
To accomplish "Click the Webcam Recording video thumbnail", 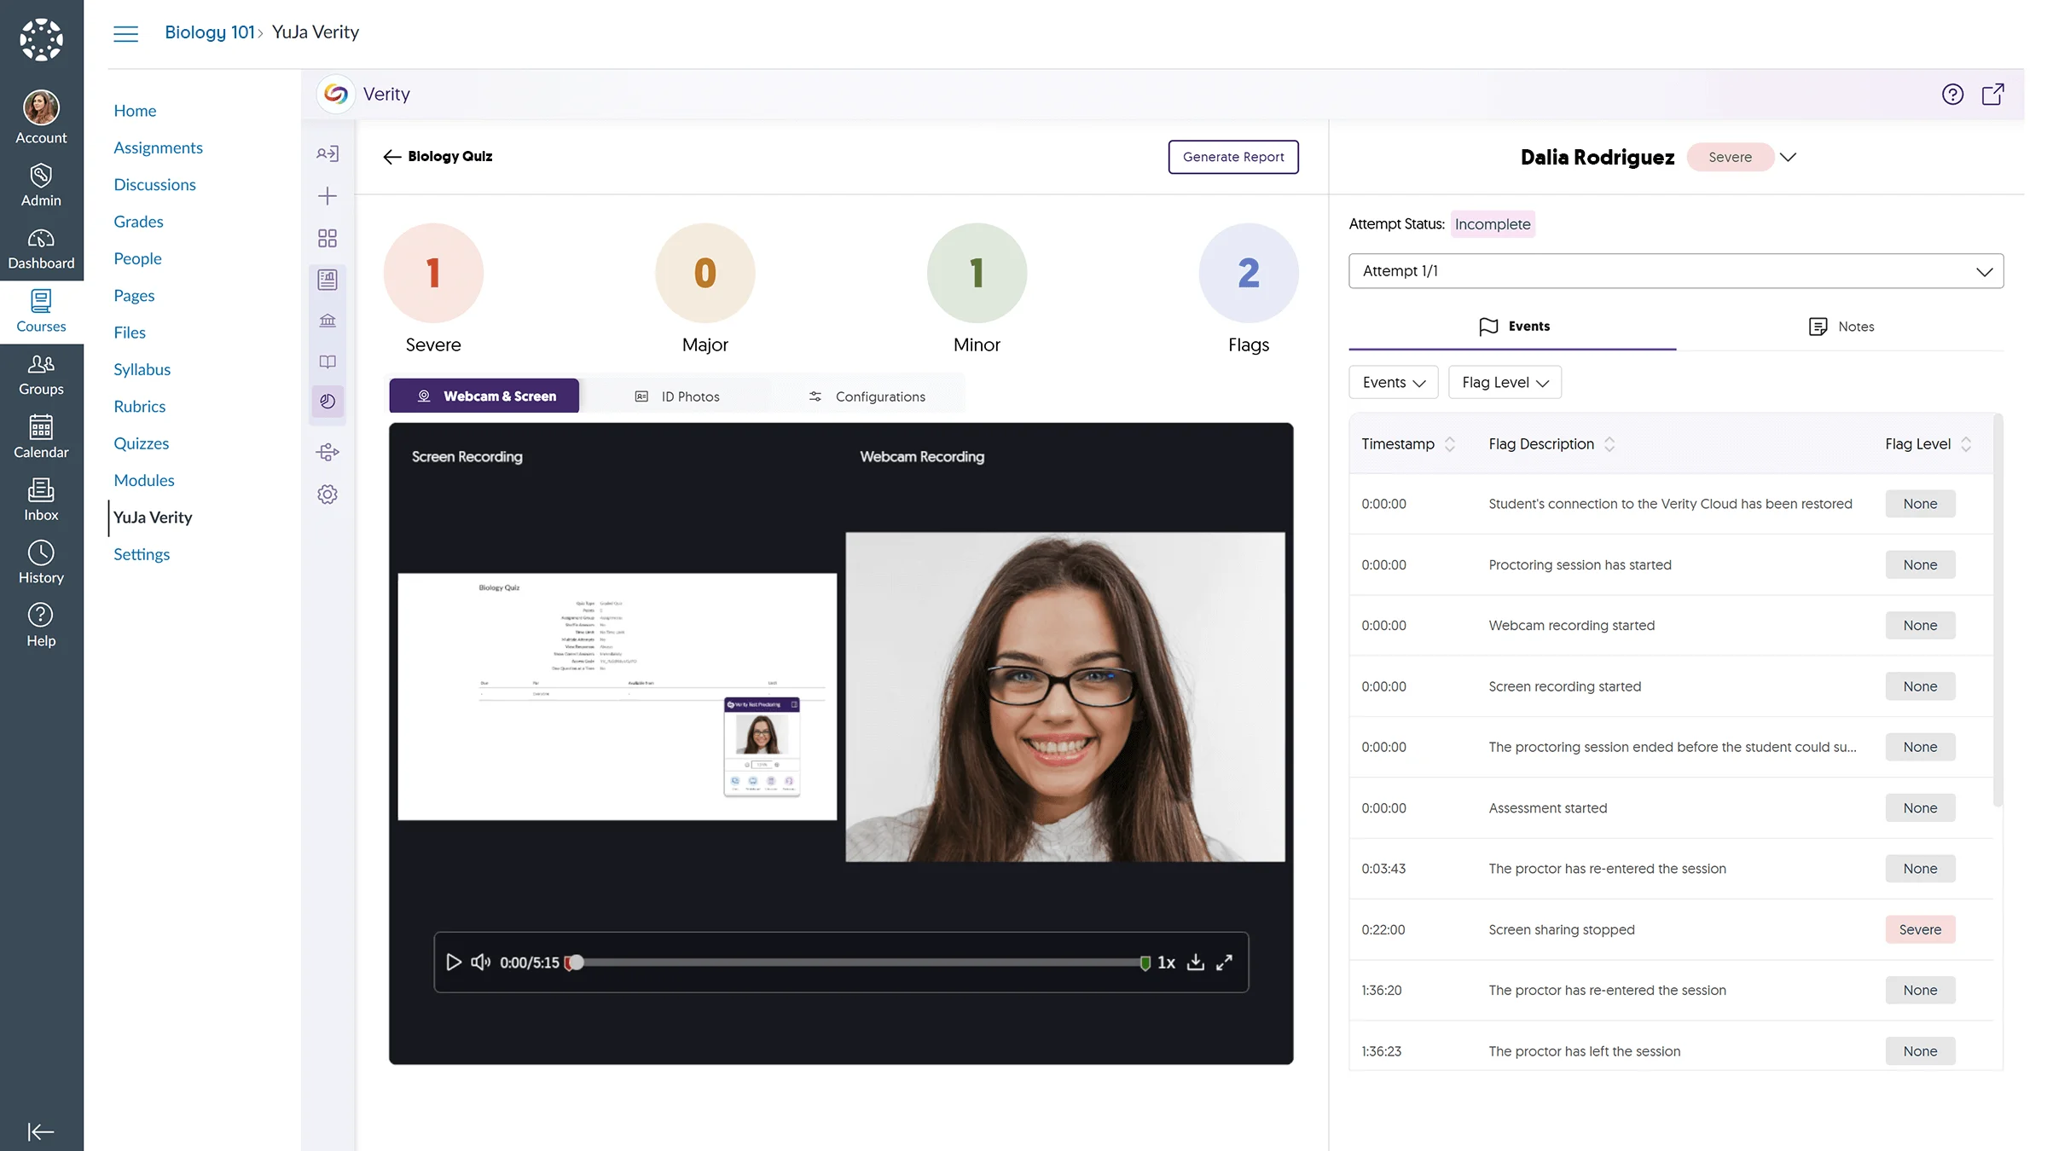I will click(1065, 697).
